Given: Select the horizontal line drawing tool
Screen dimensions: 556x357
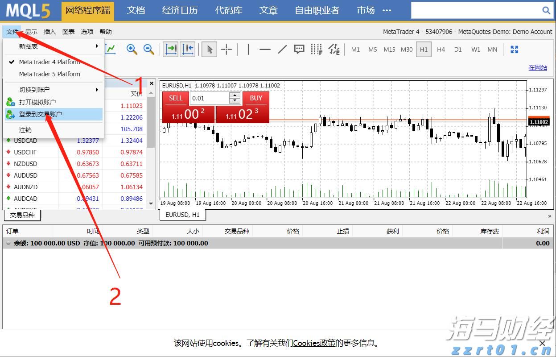Looking at the screenshot, I should 265,49.
